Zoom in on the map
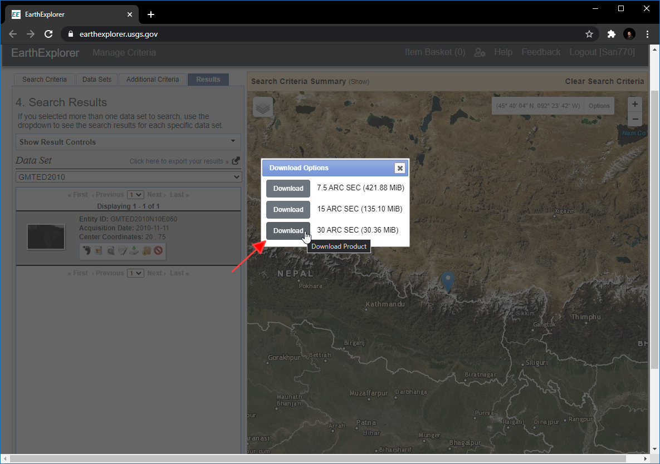The width and height of the screenshot is (660, 464). [x=635, y=104]
